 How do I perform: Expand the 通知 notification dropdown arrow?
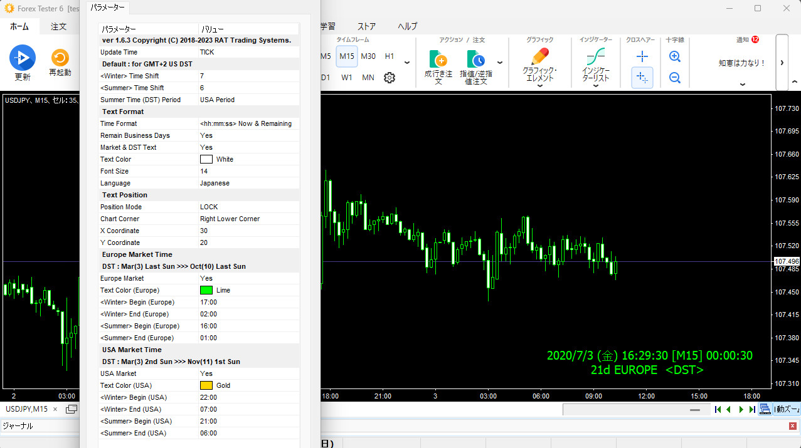pyautogui.click(x=743, y=85)
